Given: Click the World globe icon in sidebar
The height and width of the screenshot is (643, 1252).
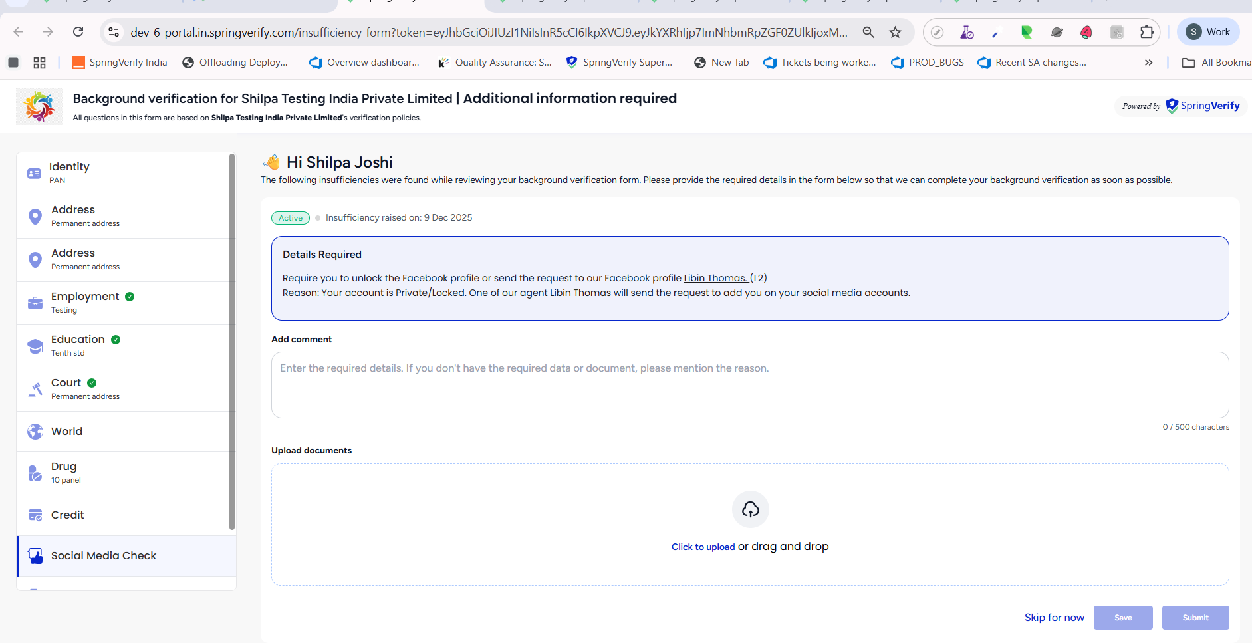Looking at the screenshot, I should pos(35,432).
